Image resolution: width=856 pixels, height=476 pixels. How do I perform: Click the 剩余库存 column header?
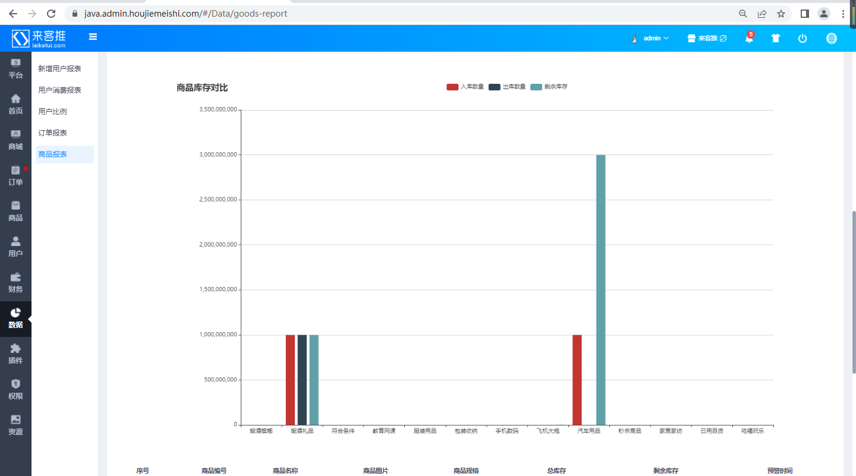click(x=666, y=471)
